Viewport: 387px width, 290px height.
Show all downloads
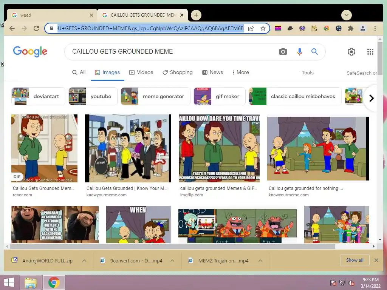[x=354, y=260]
